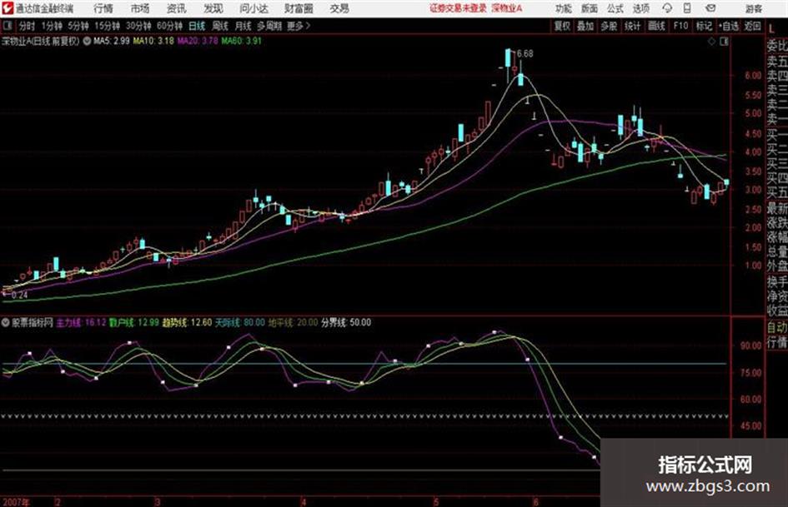The width and height of the screenshot is (788, 507).
Task: Toggle the side panel icon beside diamond
Action: pos(724,42)
